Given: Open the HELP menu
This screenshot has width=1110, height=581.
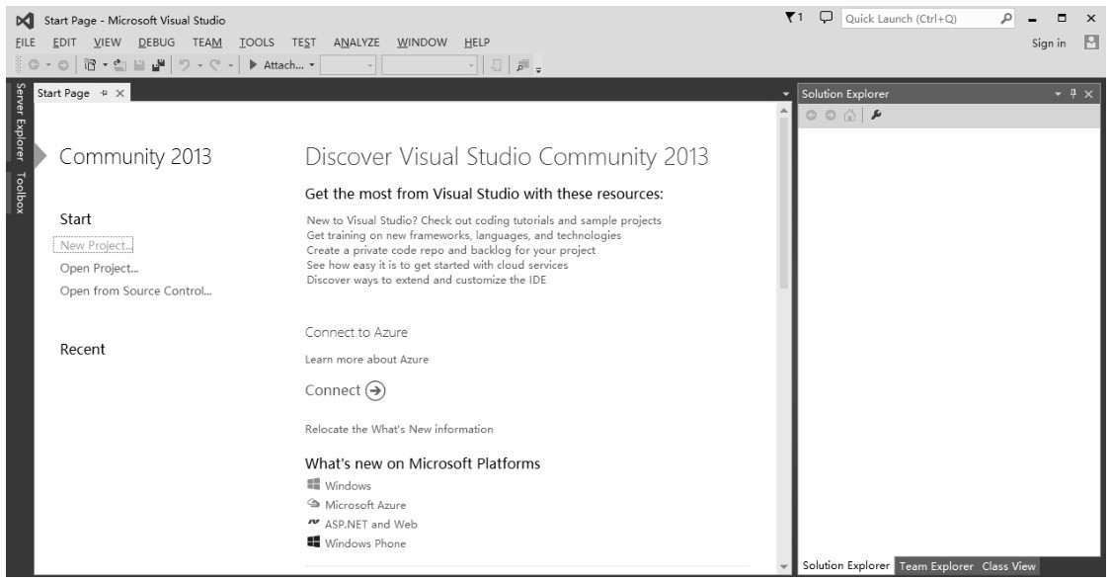Looking at the screenshot, I should tap(477, 42).
